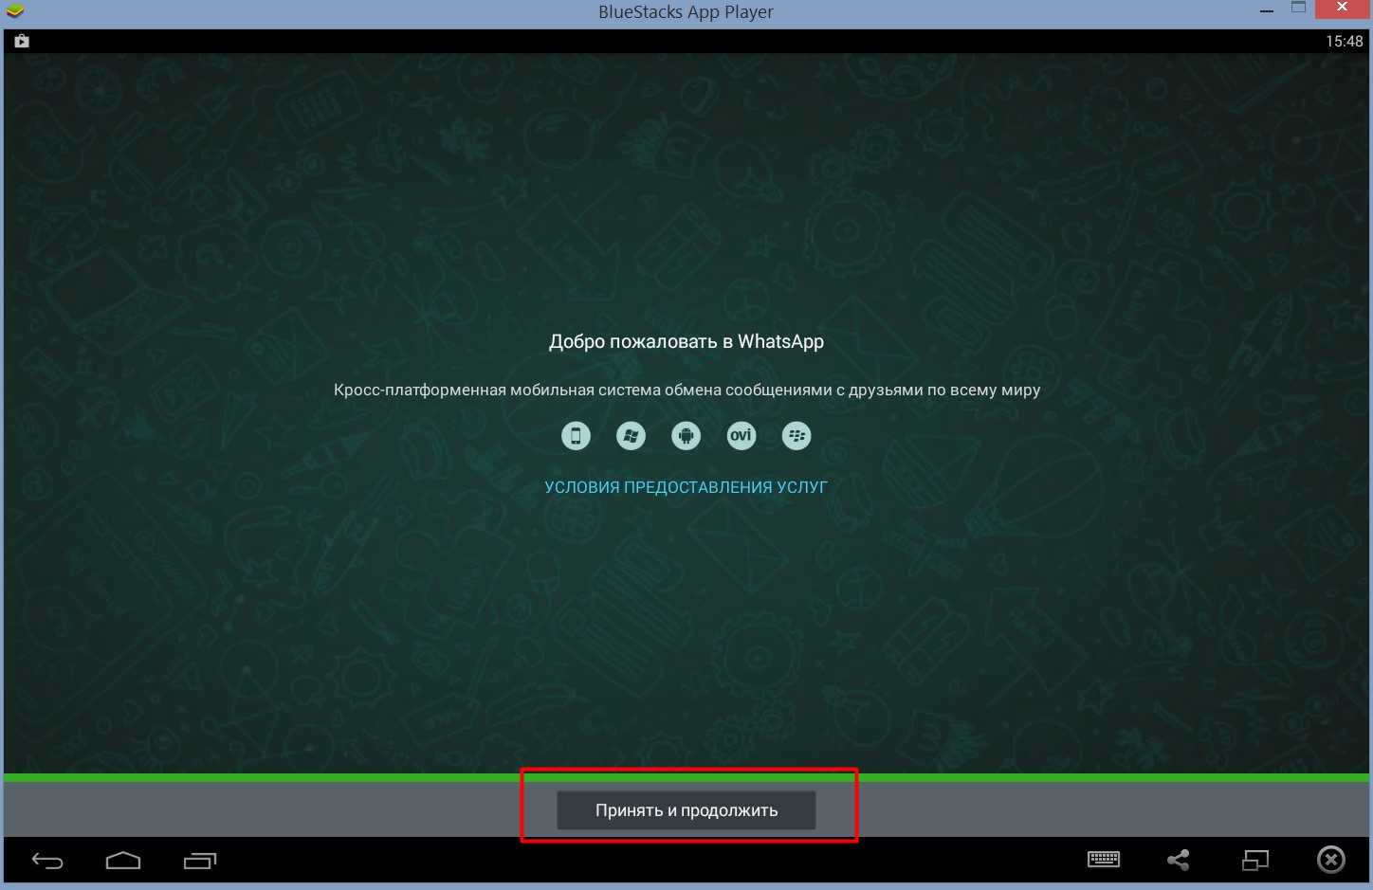Click the BlackBerry platform icon
The image size is (1373, 890).
pyautogui.click(x=796, y=436)
